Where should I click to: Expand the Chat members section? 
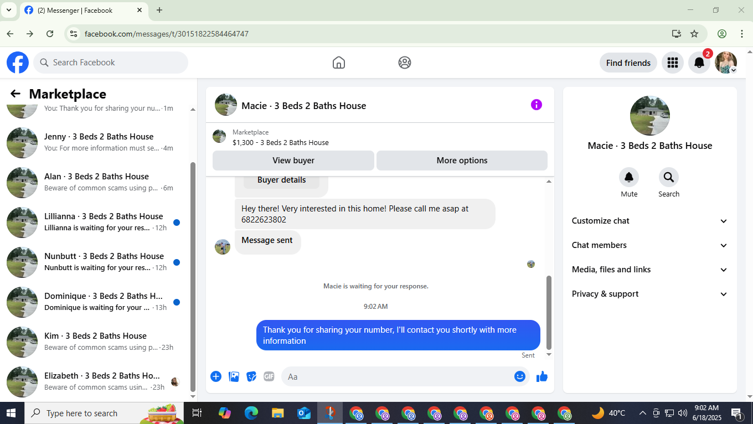pyautogui.click(x=650, y=245)
